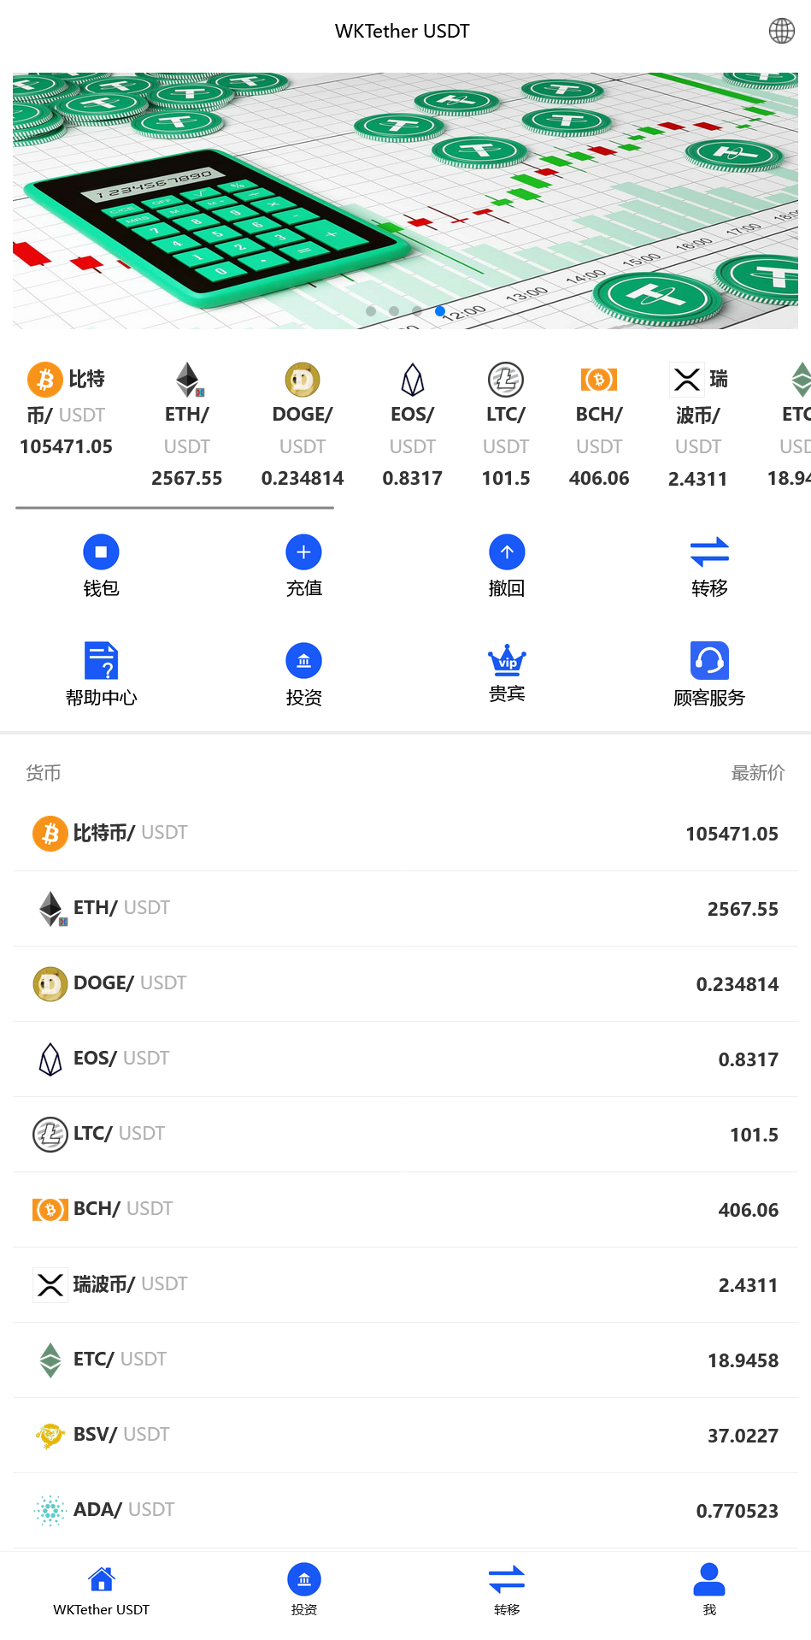Open the globe language selector icon

[x=781, y=31]
